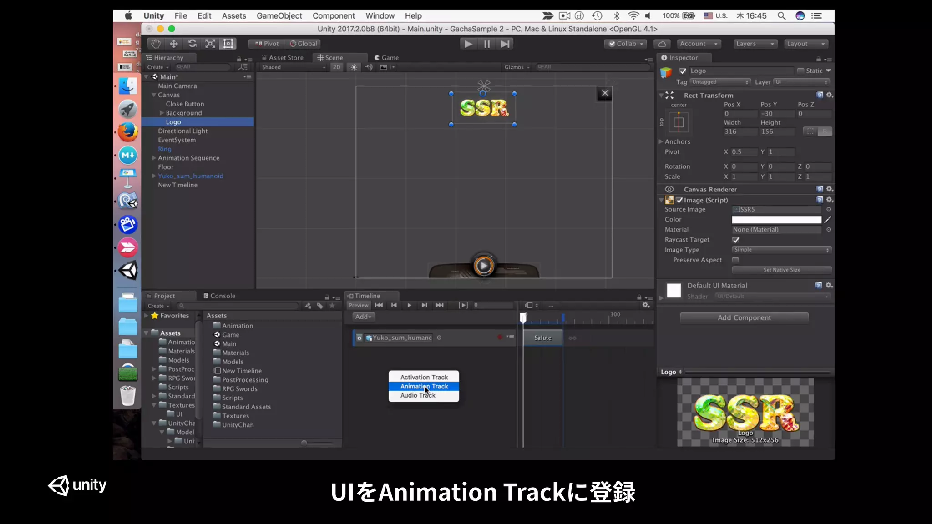932x524 pixels.
Task: Expand Animation Sequence in Hierarchy
Action: click(154, 158)
